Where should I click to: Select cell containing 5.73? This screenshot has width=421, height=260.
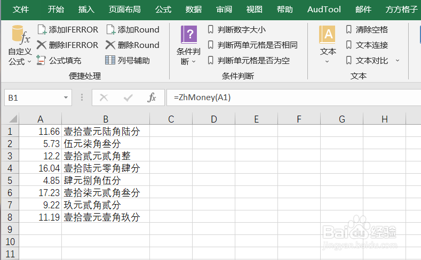tap(40, 144)
